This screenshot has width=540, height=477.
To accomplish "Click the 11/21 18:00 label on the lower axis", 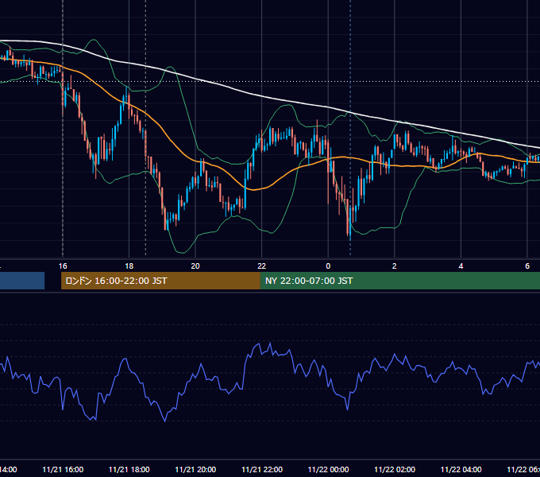I will [129, 469].
